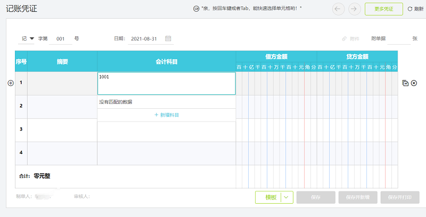426x217 pixels.
Task: Copy row 1 with the duplicate icon
Action: [x=405, y=83]
